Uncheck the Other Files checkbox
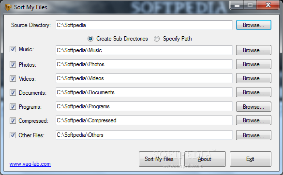Image resolution: width=283 pixels, height=175 pixels. point(13,135)
